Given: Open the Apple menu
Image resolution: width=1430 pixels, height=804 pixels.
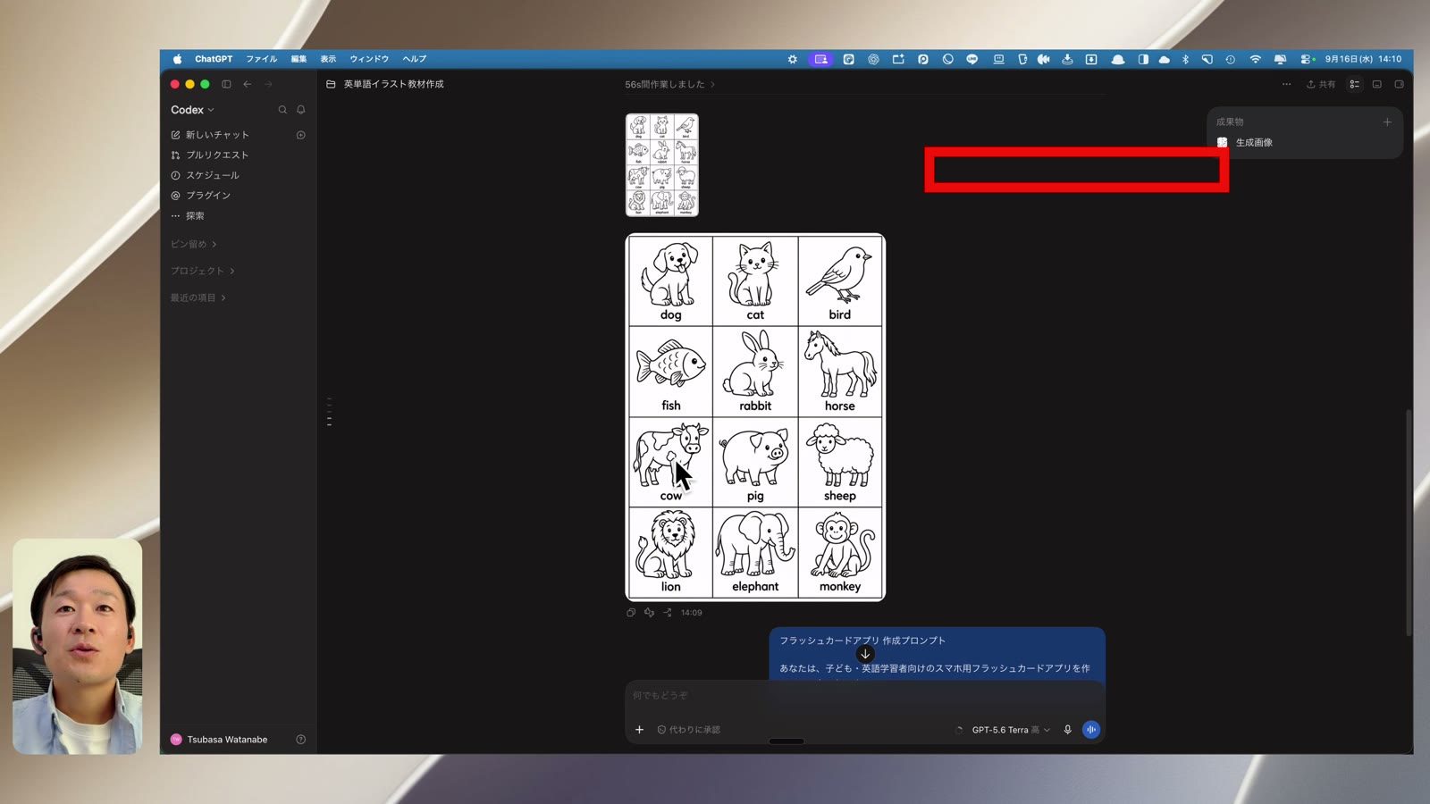Looking at the screenshot, I should pyautogui.click(x=177, y=59).
